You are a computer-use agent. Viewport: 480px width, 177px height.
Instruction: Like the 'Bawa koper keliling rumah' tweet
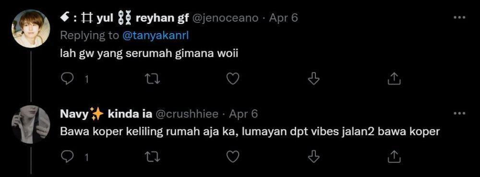233,157
